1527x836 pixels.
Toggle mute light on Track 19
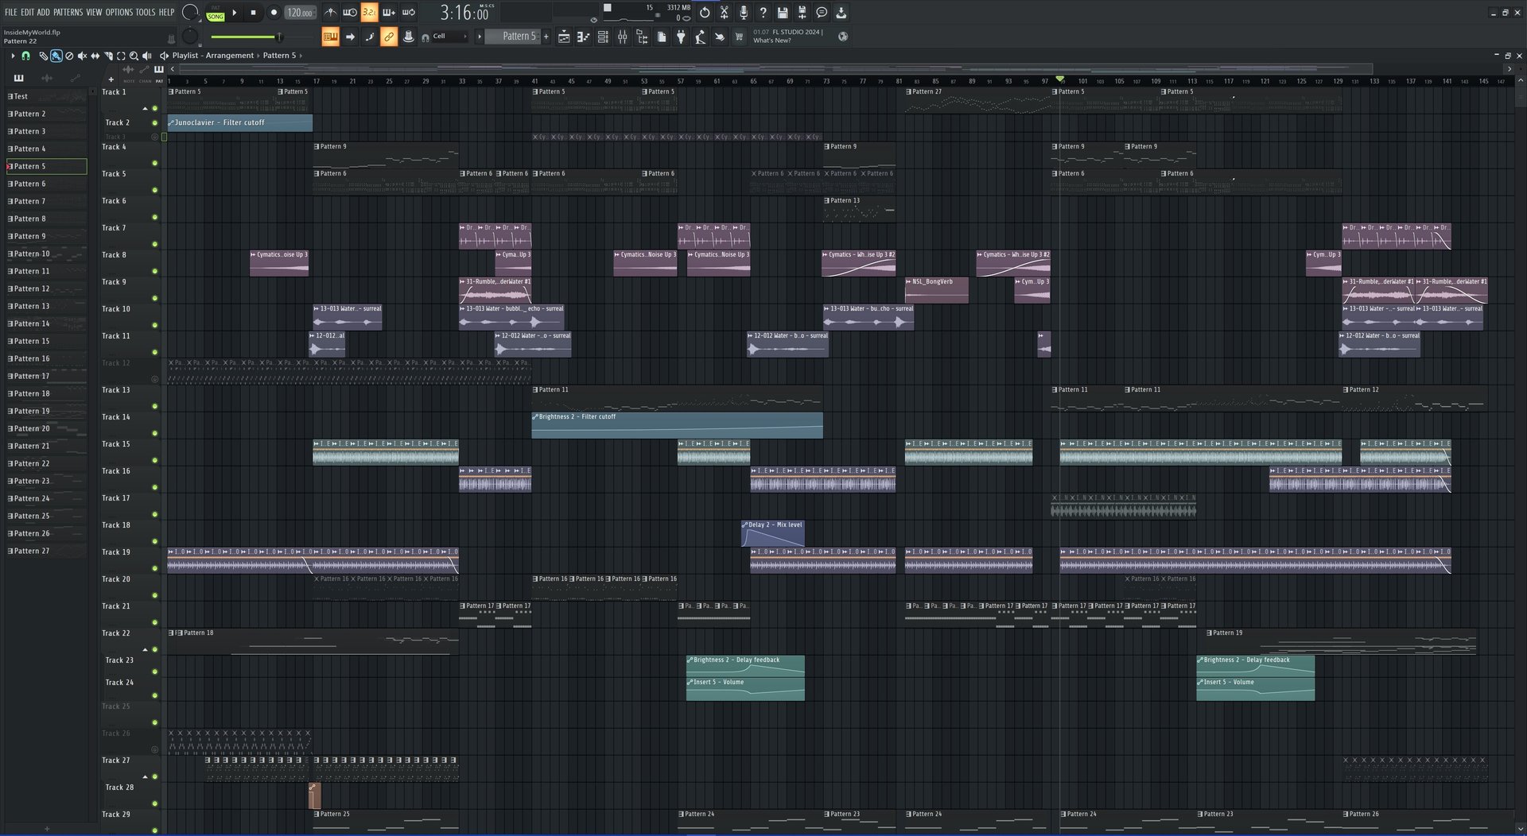click(x=154, y=568)
